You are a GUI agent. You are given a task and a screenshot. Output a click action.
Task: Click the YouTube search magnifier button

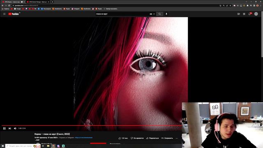(159, 14)
